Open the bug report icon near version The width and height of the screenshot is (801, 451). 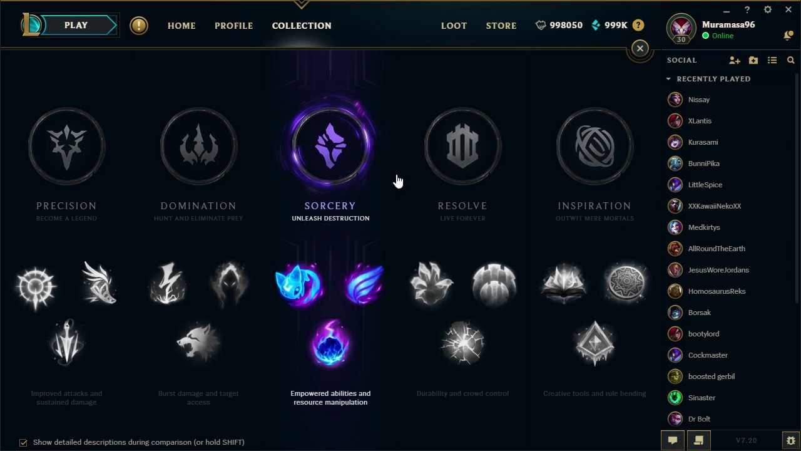790,440
